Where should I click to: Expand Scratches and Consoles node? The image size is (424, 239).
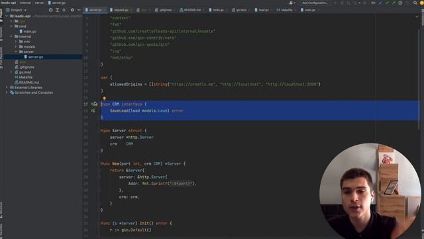tap(7, 93)
